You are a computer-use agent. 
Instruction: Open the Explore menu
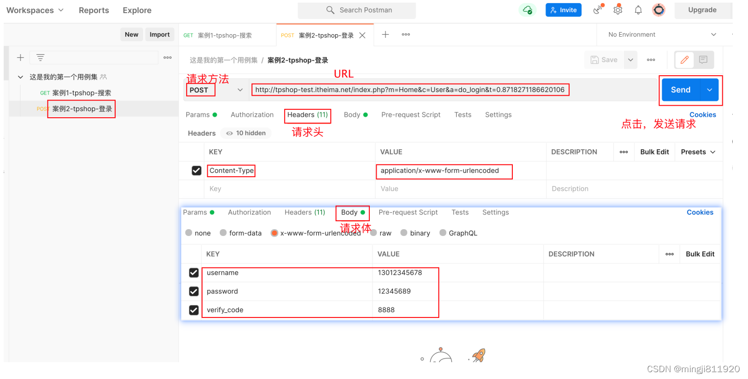coord(137,10)
